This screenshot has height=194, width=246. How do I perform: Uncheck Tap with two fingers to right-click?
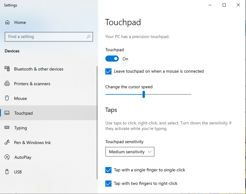point(108,184)
